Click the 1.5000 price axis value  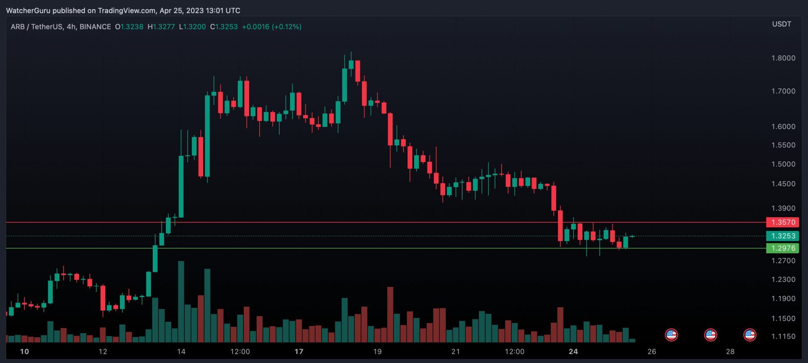(783, 164)
